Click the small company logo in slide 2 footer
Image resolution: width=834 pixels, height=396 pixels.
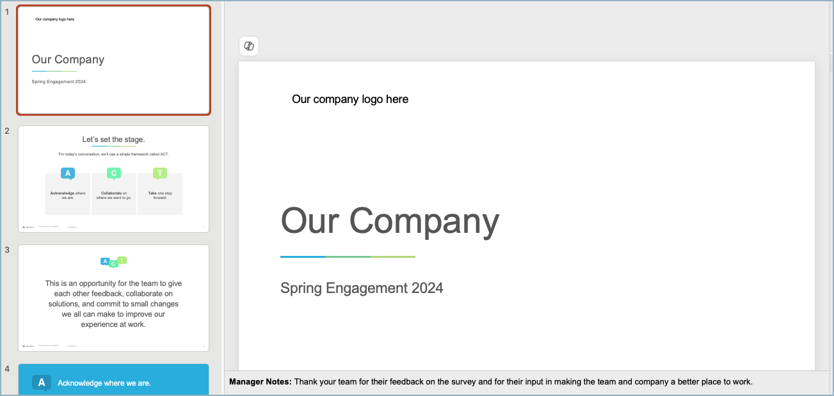coord(24,225)
